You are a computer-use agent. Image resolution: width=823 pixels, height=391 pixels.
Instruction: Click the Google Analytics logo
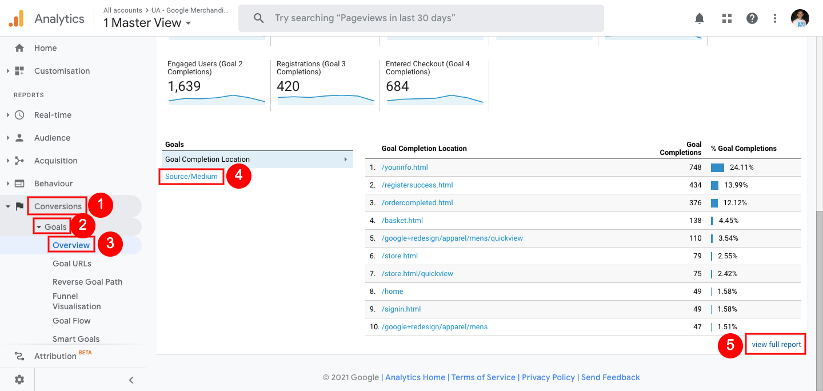[x=16, y=19]
